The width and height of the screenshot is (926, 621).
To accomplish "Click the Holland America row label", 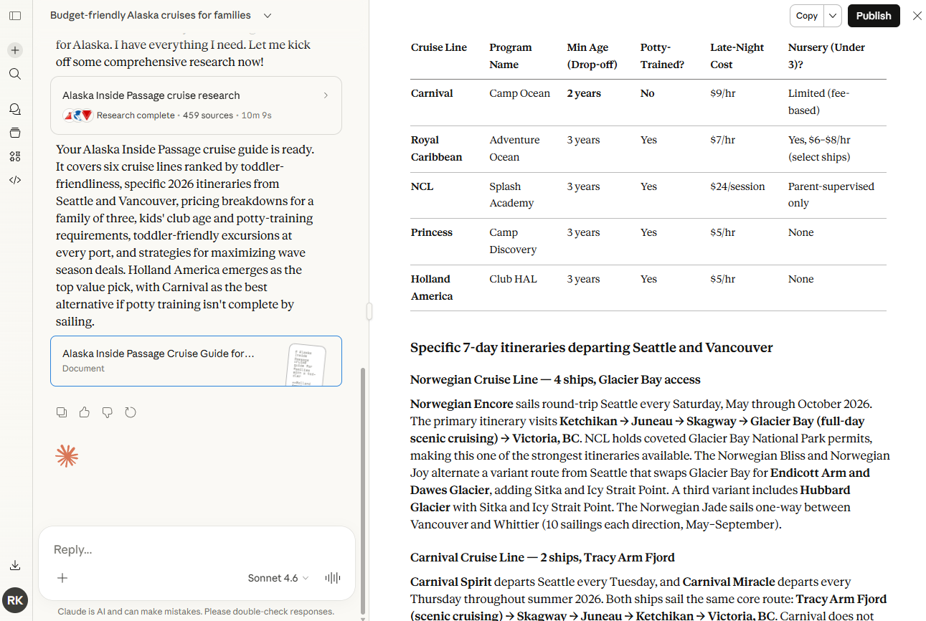I will pos(432,288).
